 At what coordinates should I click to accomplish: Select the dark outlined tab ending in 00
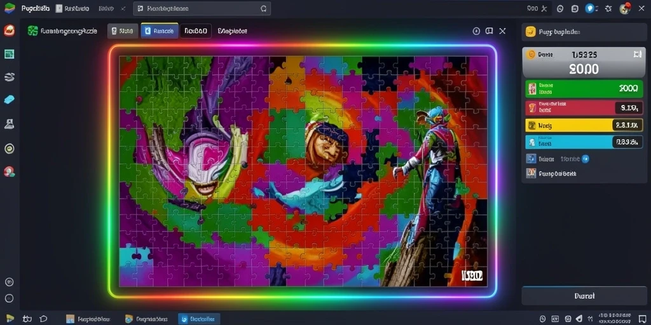196,30
